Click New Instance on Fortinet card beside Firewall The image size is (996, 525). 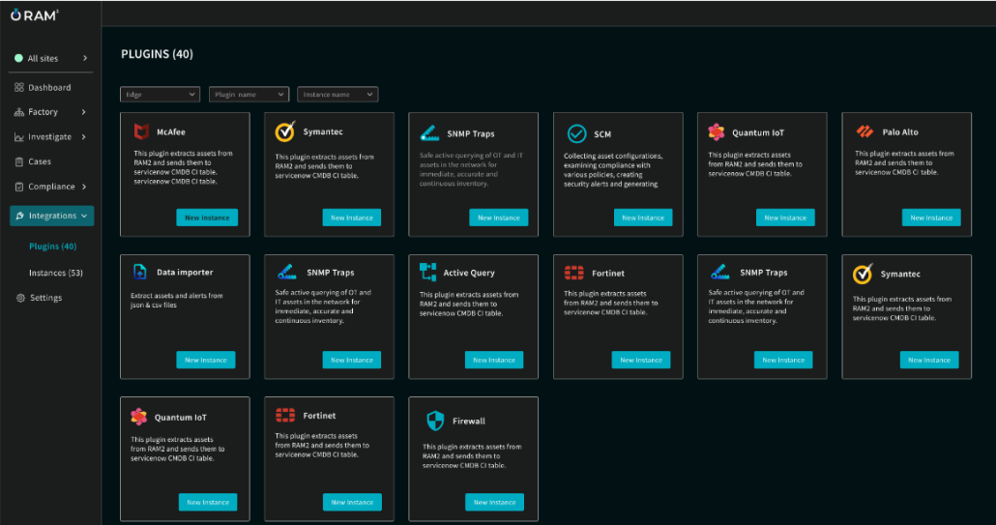click(352, 502)
